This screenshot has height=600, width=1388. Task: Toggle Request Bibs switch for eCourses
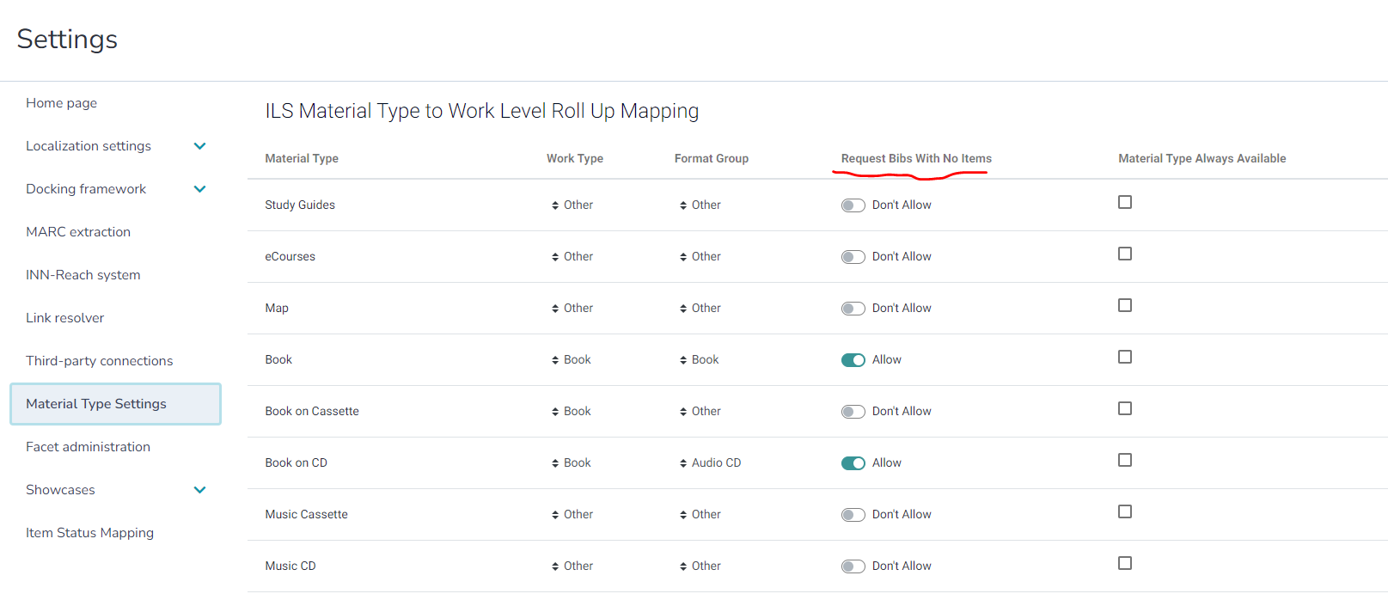point(853,257)
